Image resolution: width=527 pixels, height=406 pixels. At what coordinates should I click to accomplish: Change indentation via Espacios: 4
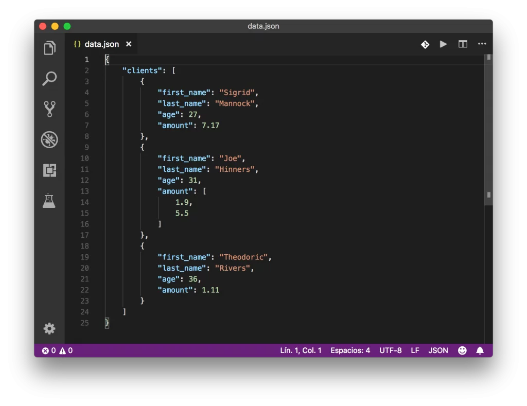pos(350,350)
